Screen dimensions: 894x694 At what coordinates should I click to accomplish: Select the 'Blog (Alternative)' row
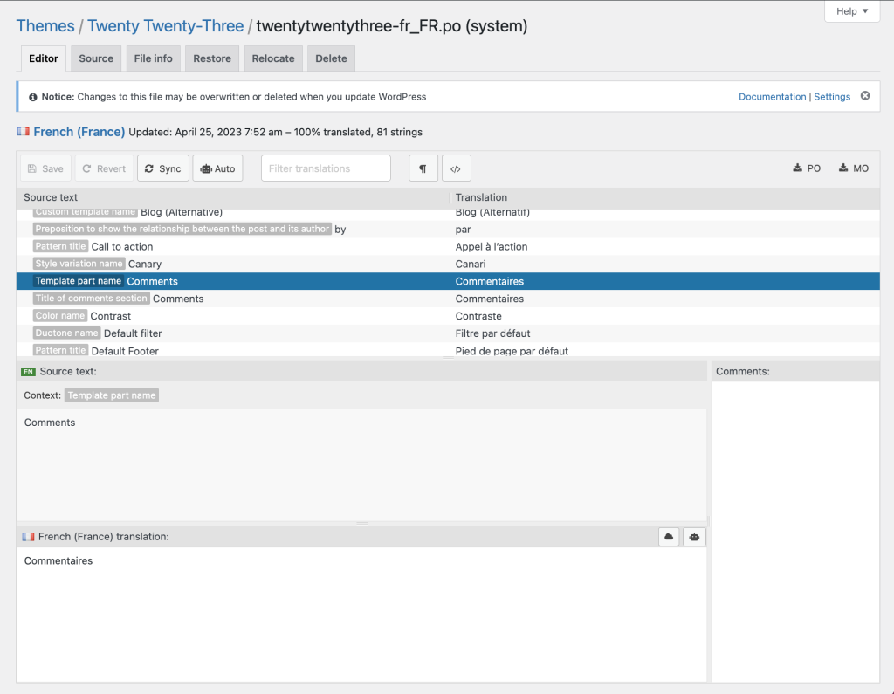448,213
